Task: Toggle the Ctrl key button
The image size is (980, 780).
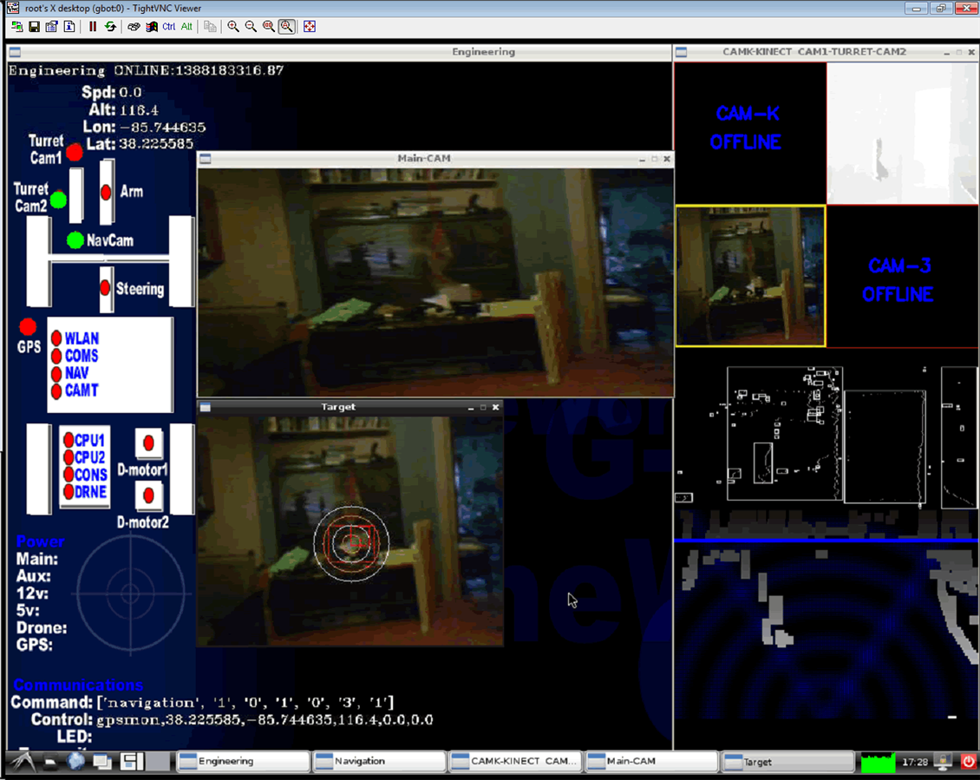Action: tap(169, 26)
